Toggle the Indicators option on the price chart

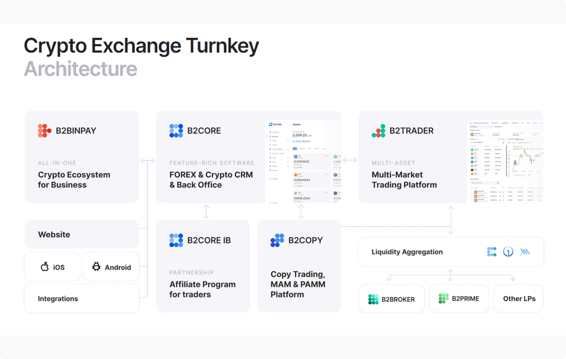524,142
